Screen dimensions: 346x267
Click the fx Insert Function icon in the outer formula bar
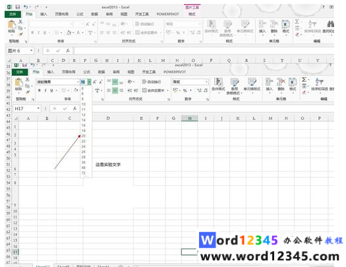68,51
